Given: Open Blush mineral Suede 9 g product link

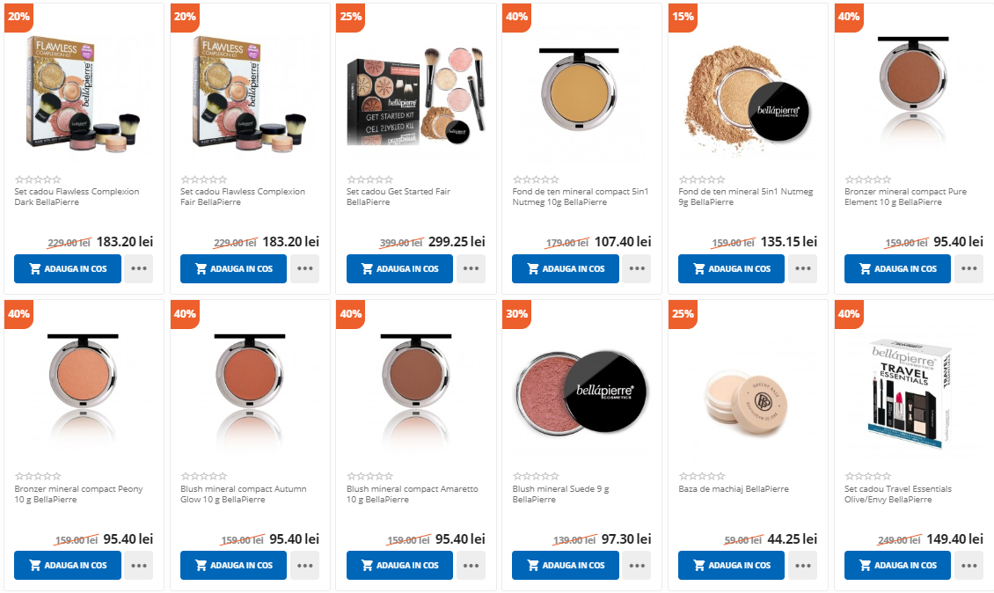Looking at the screenshot, I should tap(560, 494).
